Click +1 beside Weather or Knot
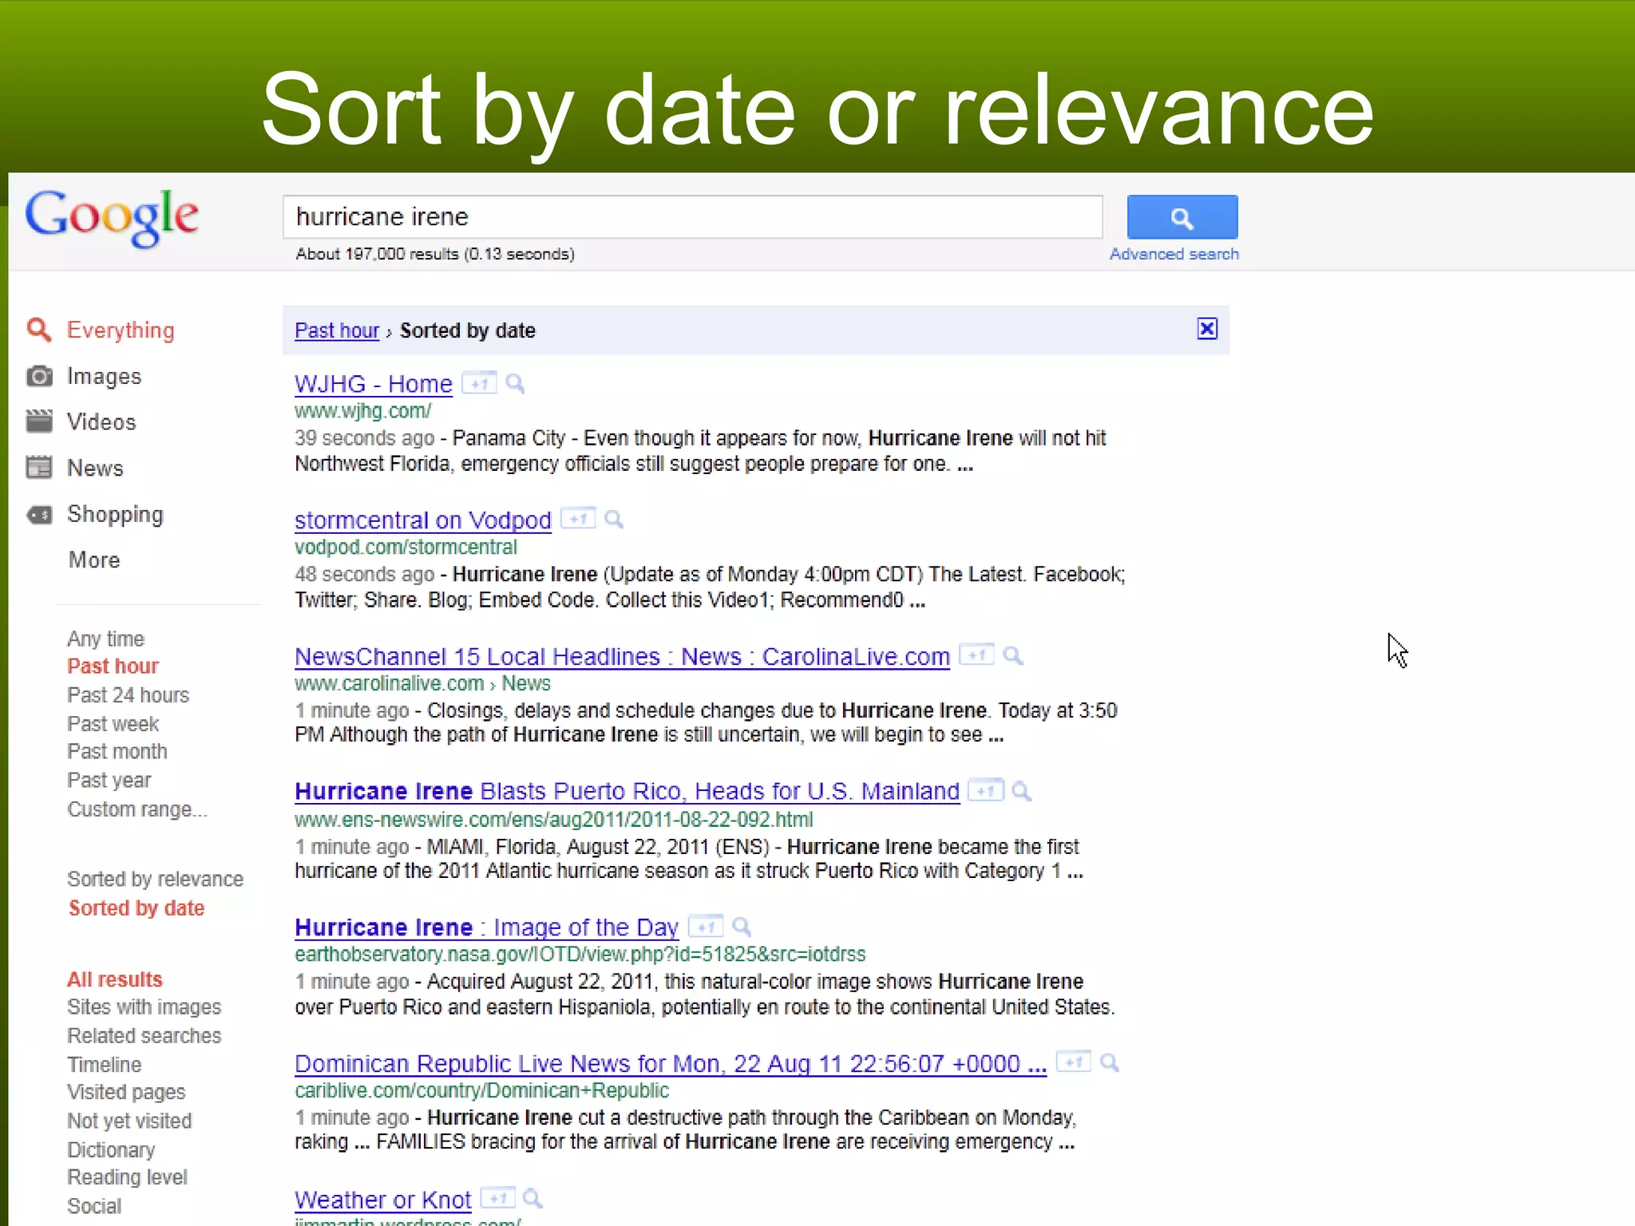Image resolution: width=1635 pixels, height=1226 pixels. click(x=498, y=1198)
